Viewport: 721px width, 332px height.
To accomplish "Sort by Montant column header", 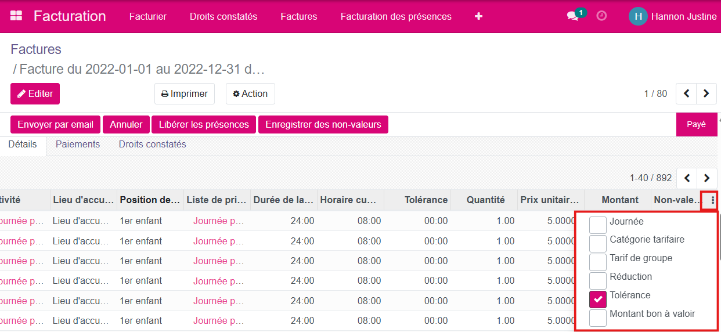I will click(618, 200).
